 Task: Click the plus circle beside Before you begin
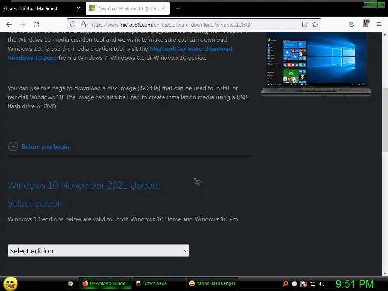point(13,147)
